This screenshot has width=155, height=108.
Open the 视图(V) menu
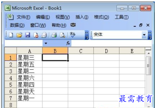coord(63,17)
